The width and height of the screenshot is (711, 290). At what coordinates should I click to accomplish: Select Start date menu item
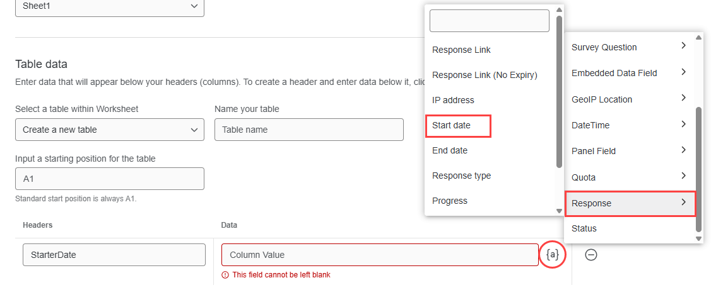pyautogui.click(x=451, y=125)
